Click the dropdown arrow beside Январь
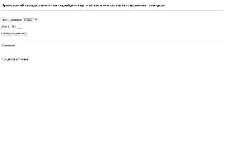 click(x=36, y=20)
